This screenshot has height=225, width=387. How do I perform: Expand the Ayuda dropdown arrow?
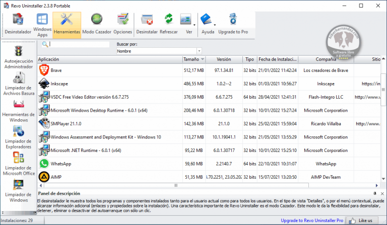click(x=215, y=25)
